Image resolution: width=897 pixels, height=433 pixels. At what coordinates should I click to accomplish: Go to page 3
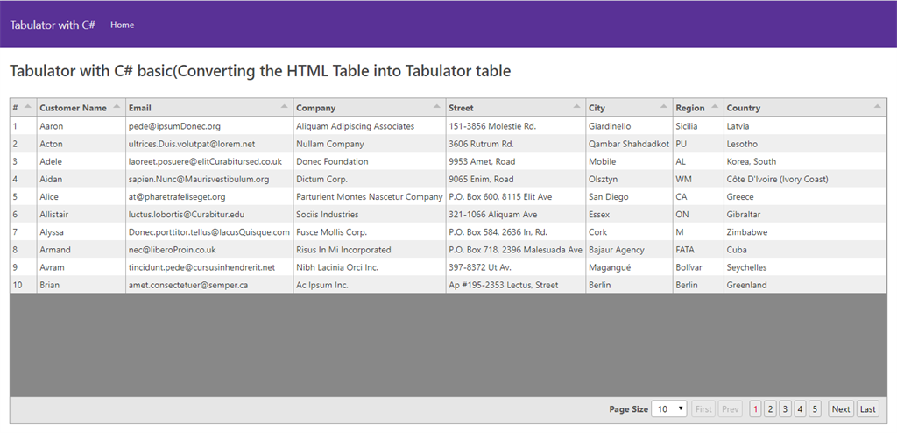coord(785,409)
